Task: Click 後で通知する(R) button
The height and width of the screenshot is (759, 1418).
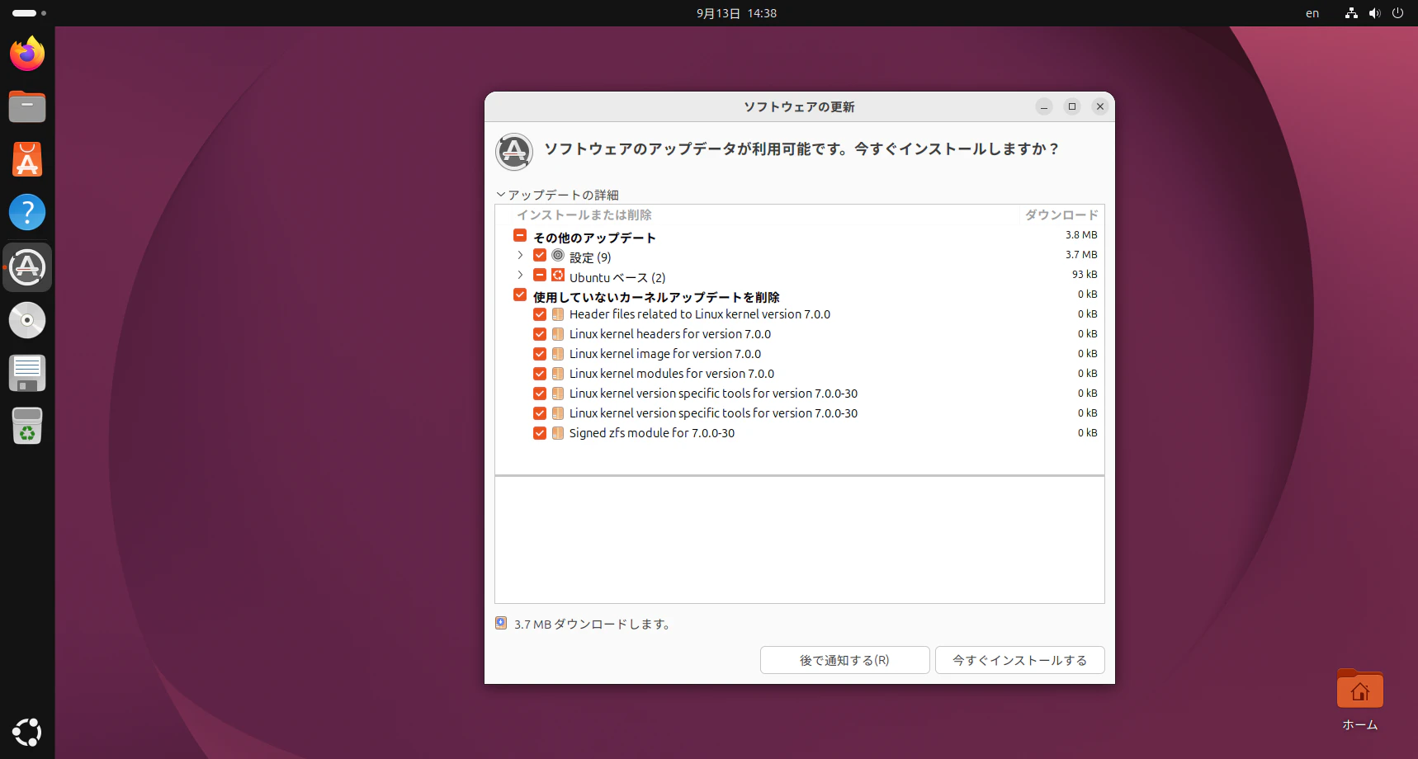Action: coord(844,660)
